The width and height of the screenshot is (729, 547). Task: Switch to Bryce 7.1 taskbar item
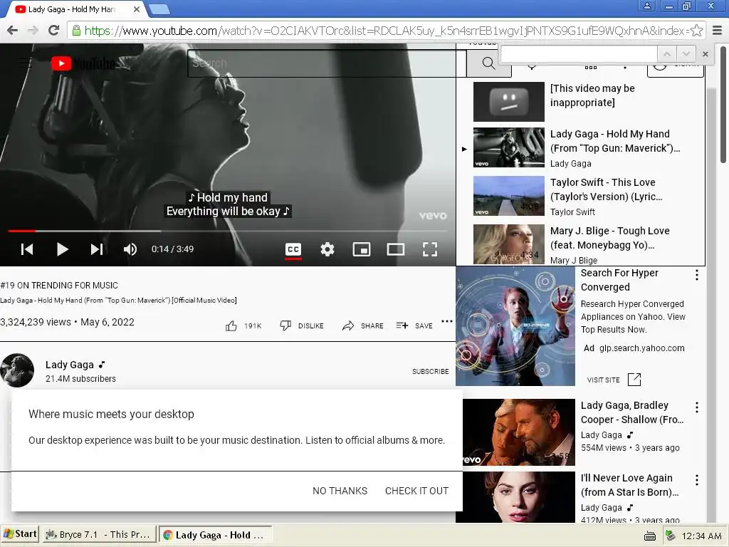pyautogui.click(x=98, y=534)
